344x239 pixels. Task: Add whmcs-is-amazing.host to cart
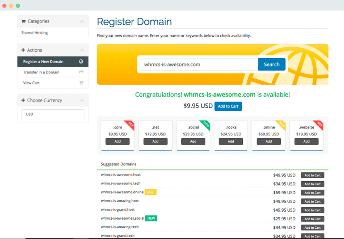tap(313, 202)
